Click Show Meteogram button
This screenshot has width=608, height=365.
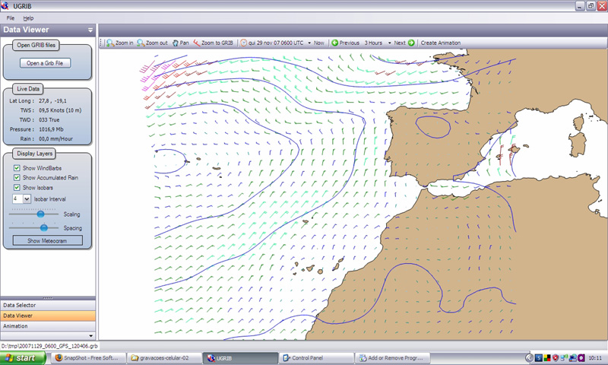coord(47,240)
